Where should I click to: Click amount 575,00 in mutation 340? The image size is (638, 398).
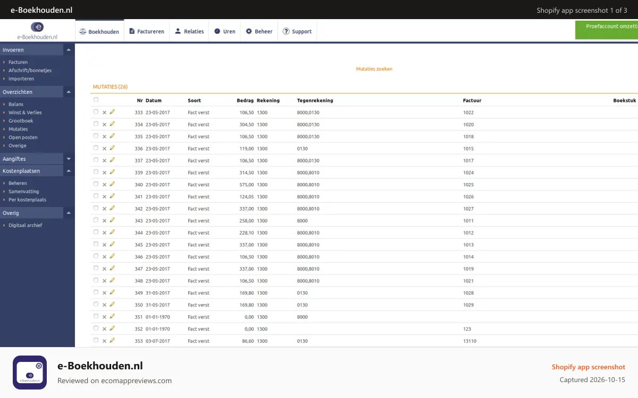coord(247,185)
